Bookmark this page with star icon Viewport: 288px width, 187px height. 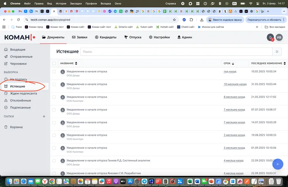pos(174,20)
